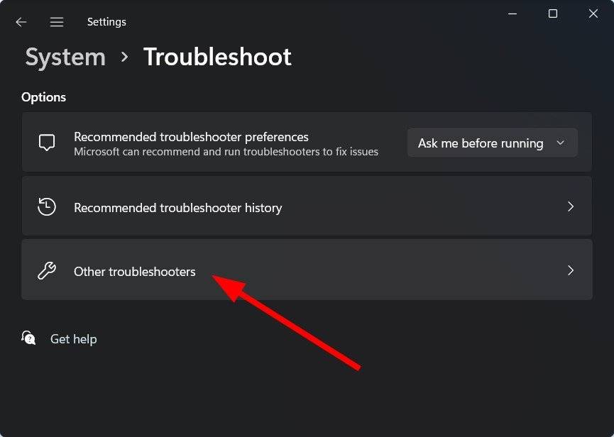The image size is (614, 437).
Task: Select Troubleshoot in the breadcrumb
Action: pos(217,57)
